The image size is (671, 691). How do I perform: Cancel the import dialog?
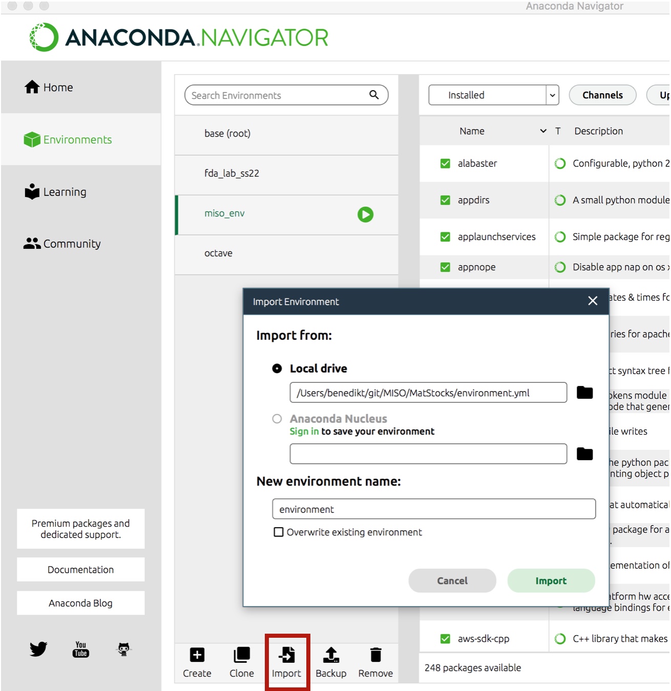[x=452, y=581]
